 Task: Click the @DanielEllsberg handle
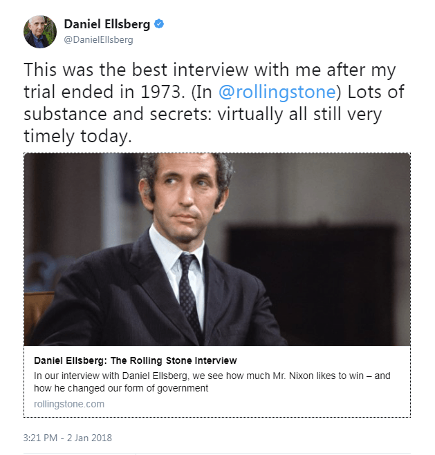coord(98,39)
